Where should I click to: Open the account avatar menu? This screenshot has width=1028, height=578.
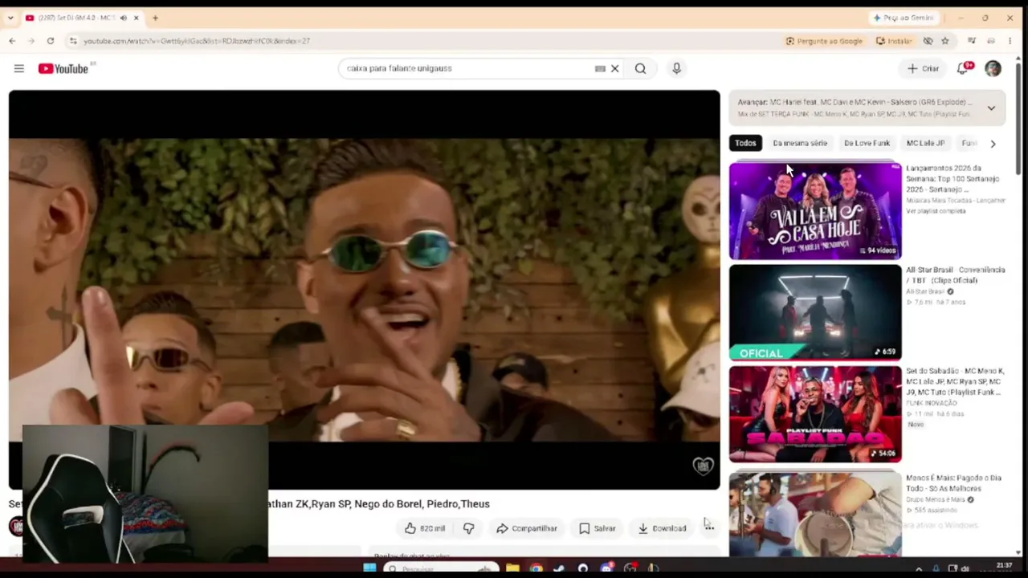993,68
